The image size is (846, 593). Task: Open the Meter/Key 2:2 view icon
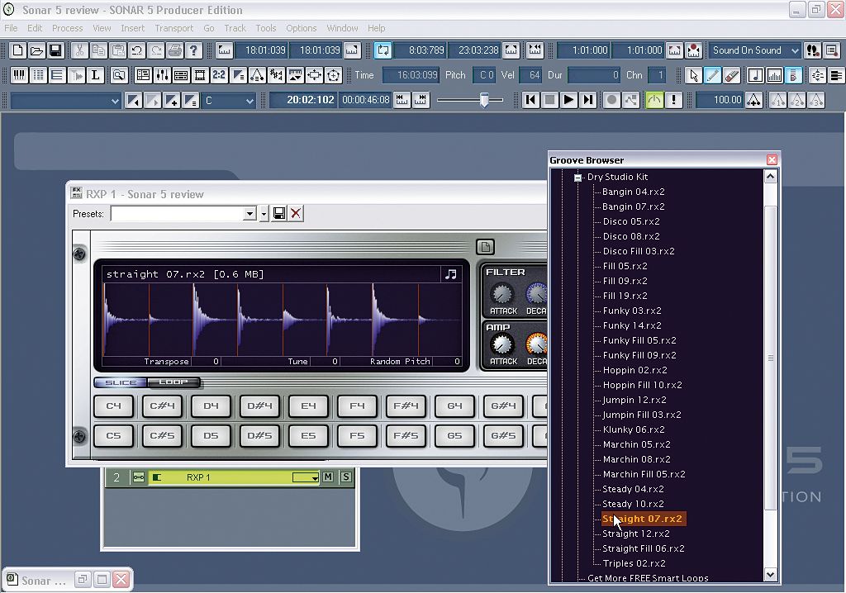coord(219,75)
